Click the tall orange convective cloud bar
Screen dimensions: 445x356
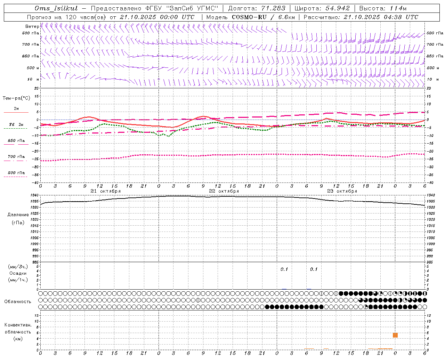[395, 335]
